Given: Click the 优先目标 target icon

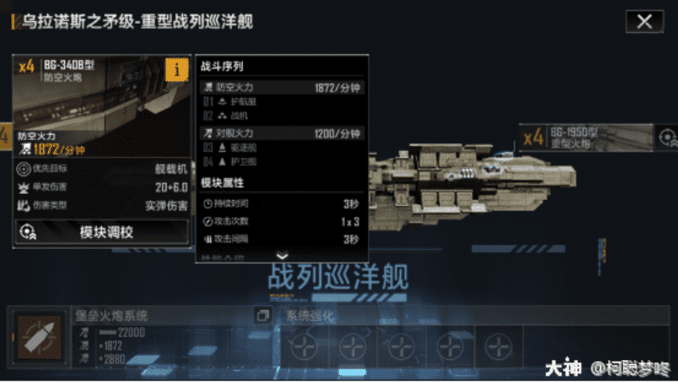Looking at the screenshot, I should pyautogui.click(x=24, y=169).
